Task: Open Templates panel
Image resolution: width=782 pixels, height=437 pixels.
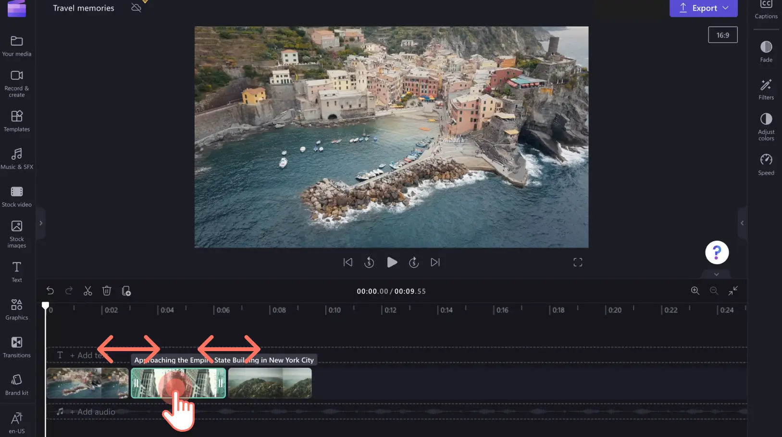Action: point(17,121)
